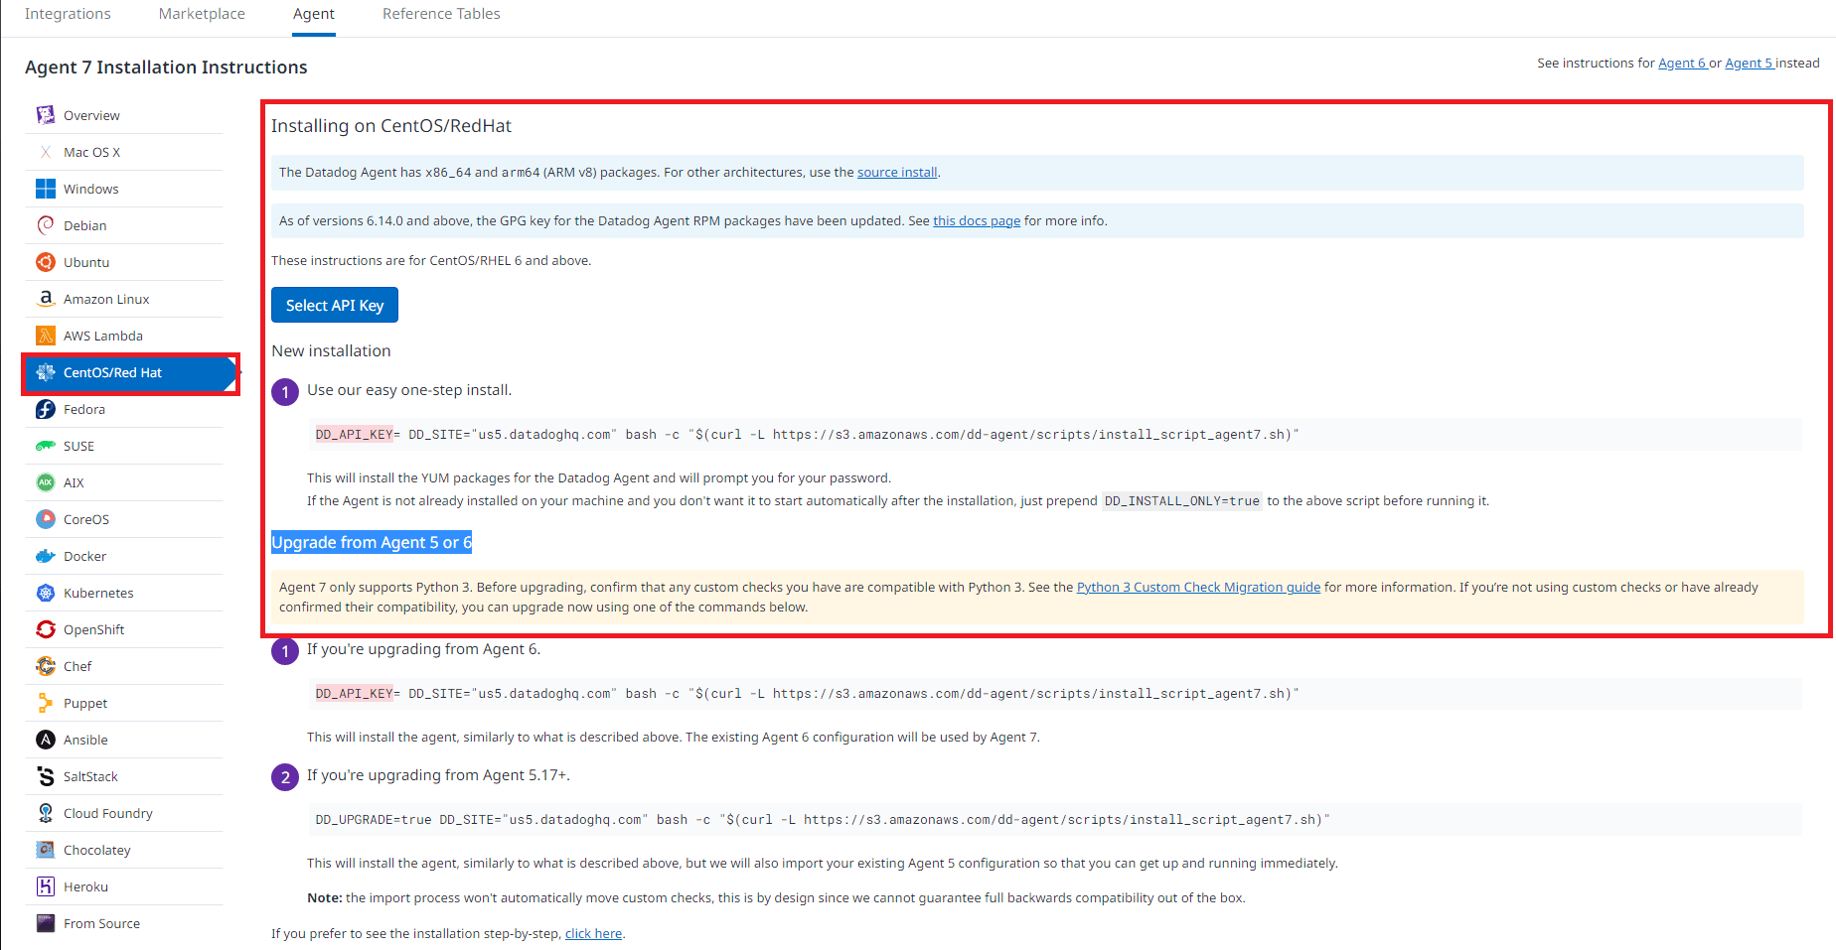Image resolution: width=1836 pixels, height=950 pixels.
Task: Click the New installation heading
Action: coord(331,350)
